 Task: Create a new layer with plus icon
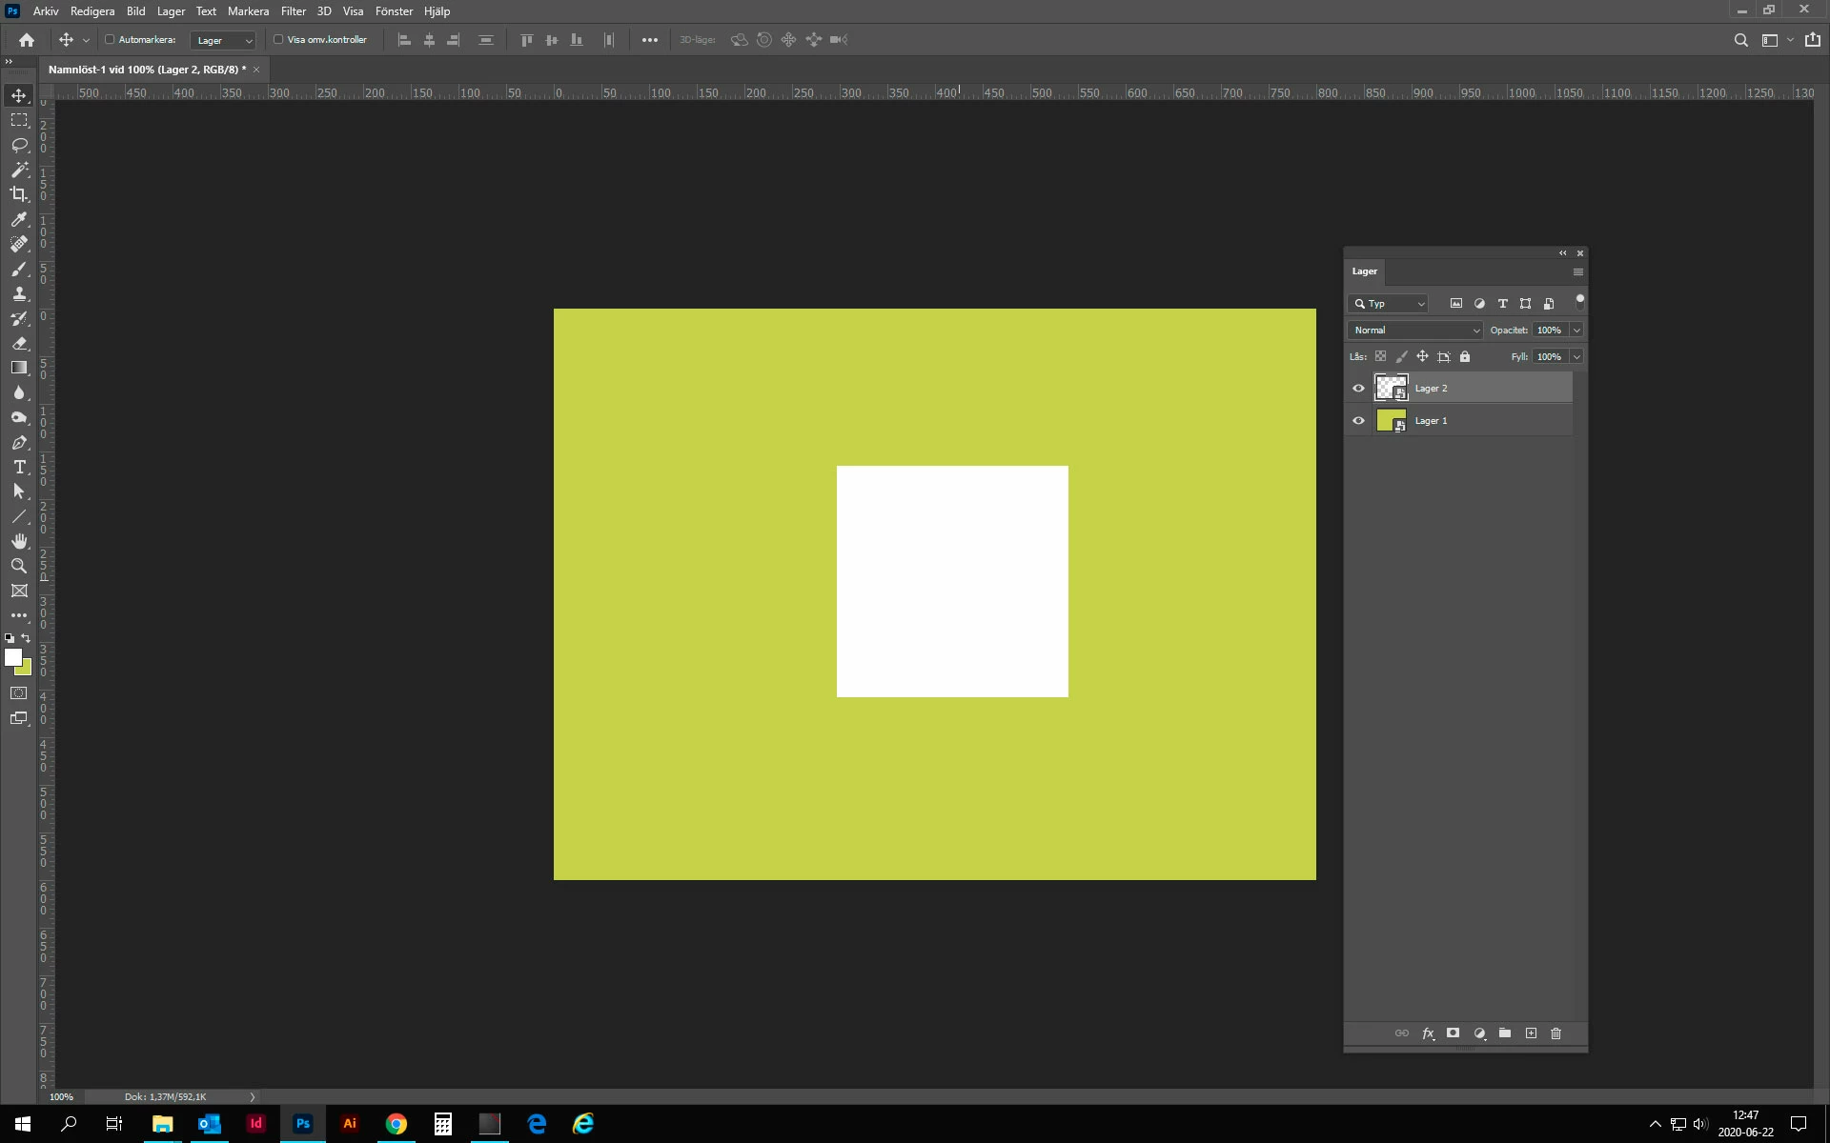[x=1531, y=1033]
